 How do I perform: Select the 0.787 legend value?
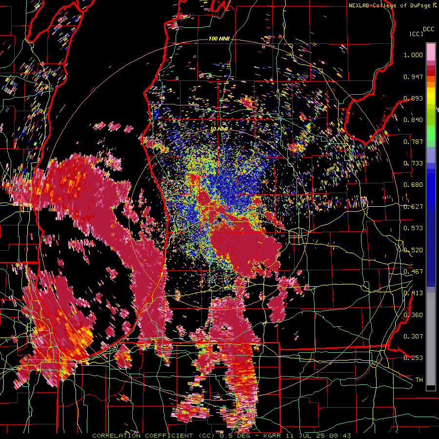click(x=413, y=141)
